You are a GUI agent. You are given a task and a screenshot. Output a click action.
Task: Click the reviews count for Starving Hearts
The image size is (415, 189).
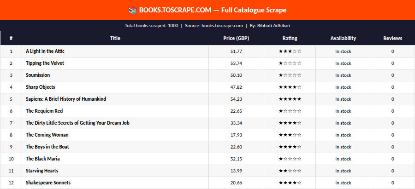pyautogui.click(x=393, y=171)
